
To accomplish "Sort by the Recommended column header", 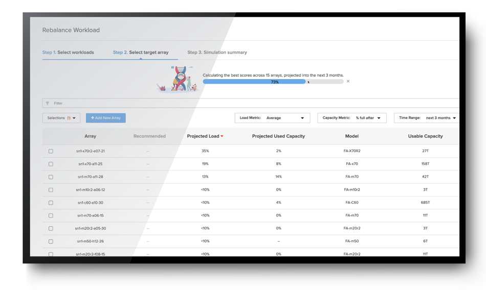I will 149,136.
